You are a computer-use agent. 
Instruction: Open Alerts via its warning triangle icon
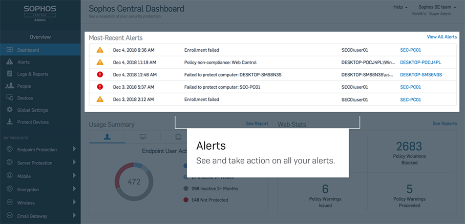pos(10,62)
